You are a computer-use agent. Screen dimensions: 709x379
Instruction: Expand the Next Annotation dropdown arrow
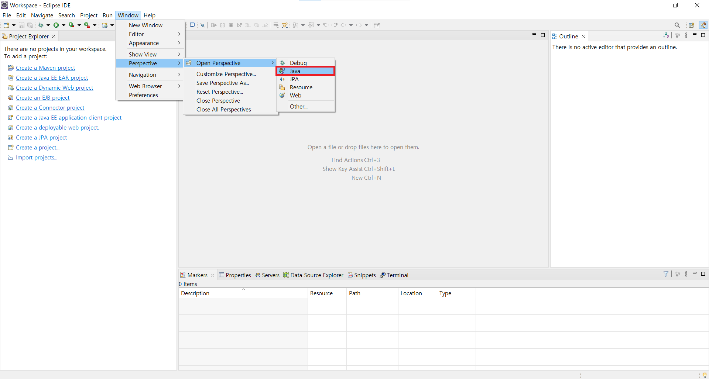303,25
